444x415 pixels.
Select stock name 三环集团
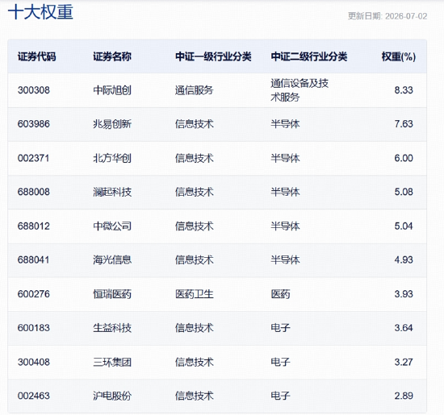pos(112,362)
